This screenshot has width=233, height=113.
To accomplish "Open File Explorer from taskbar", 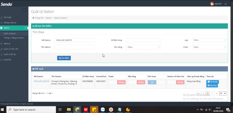I will coord(69,110).
